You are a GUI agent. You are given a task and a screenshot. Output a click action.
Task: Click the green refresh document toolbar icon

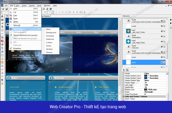pyautogui.click(x=44, y=9)
